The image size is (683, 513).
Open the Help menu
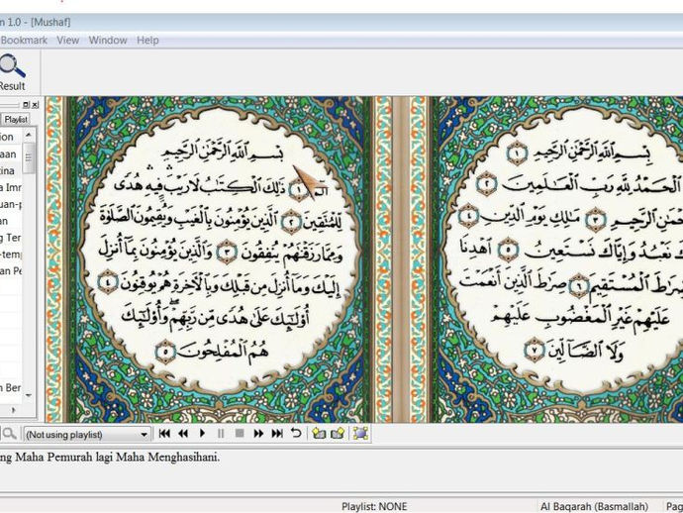click(x=147, y=40)
